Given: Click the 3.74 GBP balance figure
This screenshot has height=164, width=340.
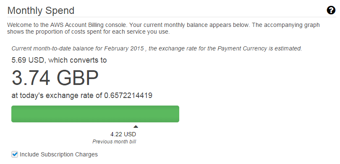Looking at the screenshot, I should (x=55, y=78).
